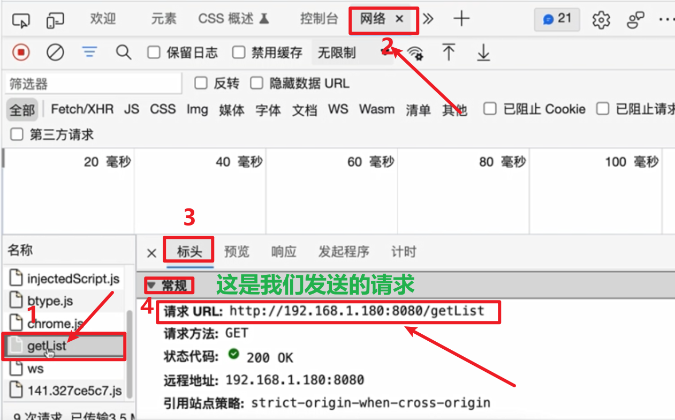Screen dimensions: 675x420
Task: Enable 第三方请求 checkbox
Action: [17, 134]
